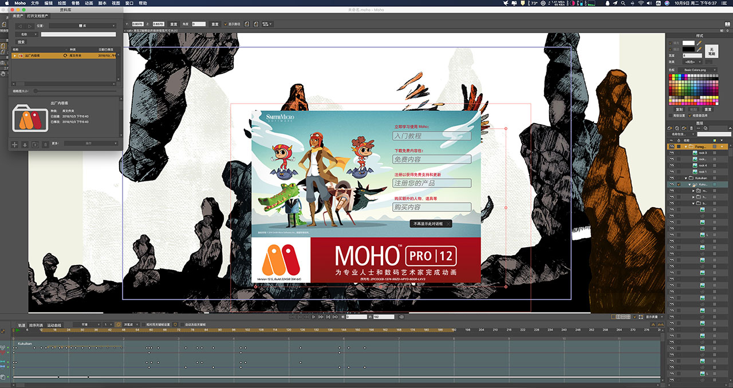
Task: Click the download arrow icon in library
Action: [x=25, y=144]
